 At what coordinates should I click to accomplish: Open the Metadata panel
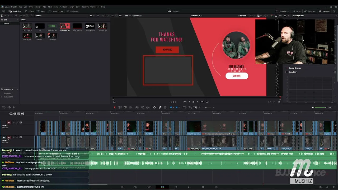310,11
